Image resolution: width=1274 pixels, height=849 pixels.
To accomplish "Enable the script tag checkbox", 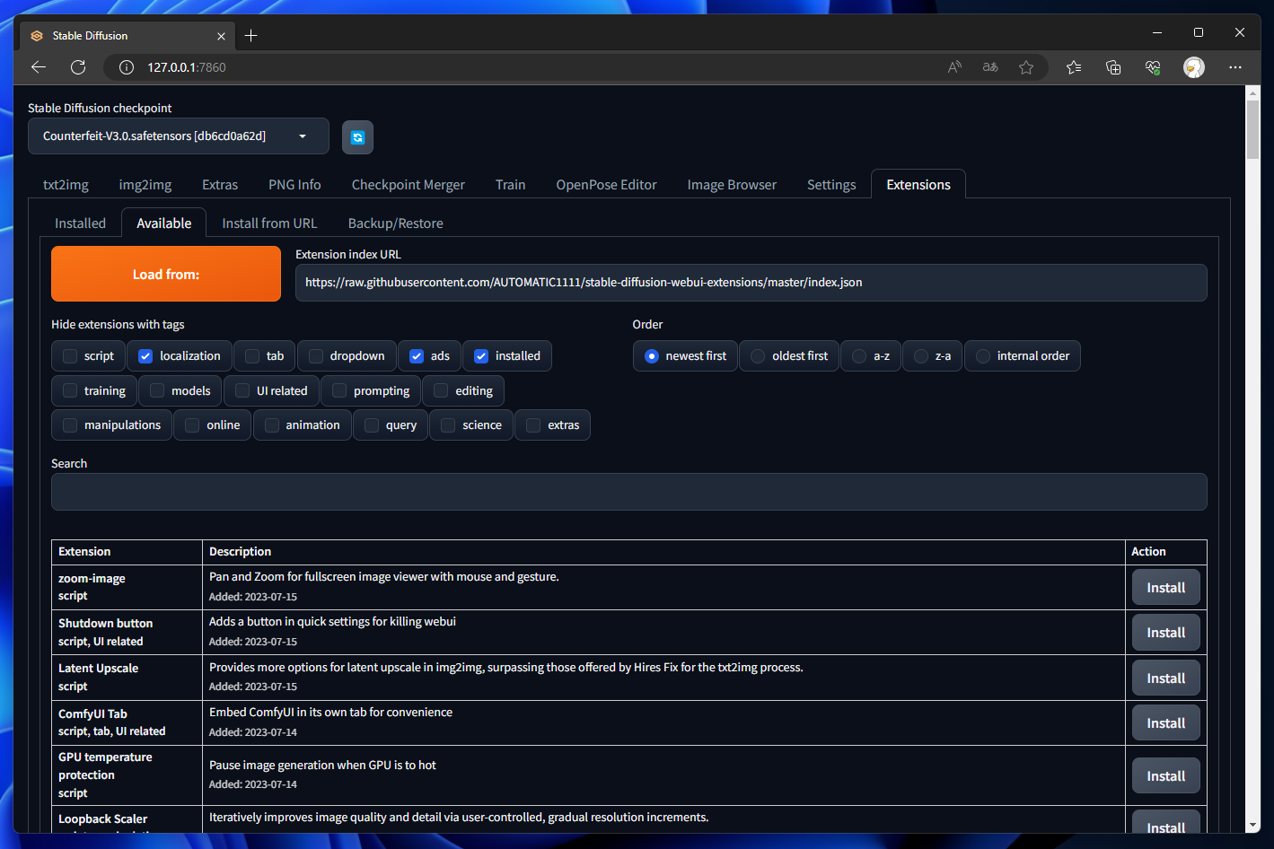I will tap(70, 356).
